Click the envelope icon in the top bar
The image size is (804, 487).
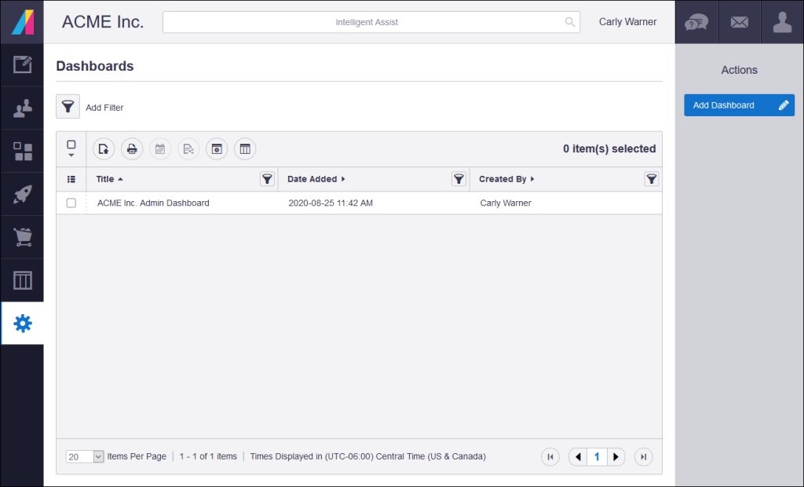coord(739,21)
